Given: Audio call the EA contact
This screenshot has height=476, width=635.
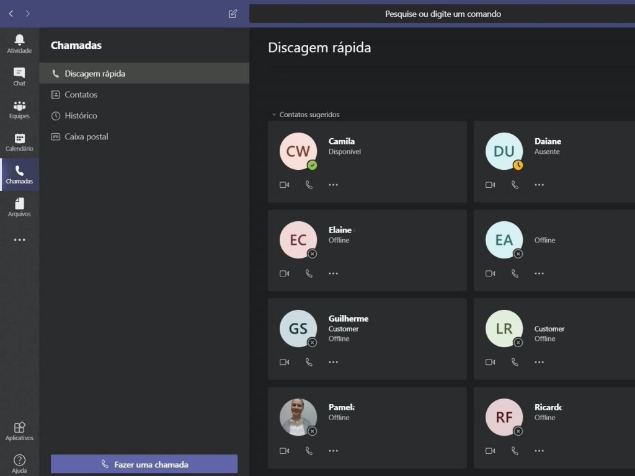Looking at the screenshot, I should (515, 273).
